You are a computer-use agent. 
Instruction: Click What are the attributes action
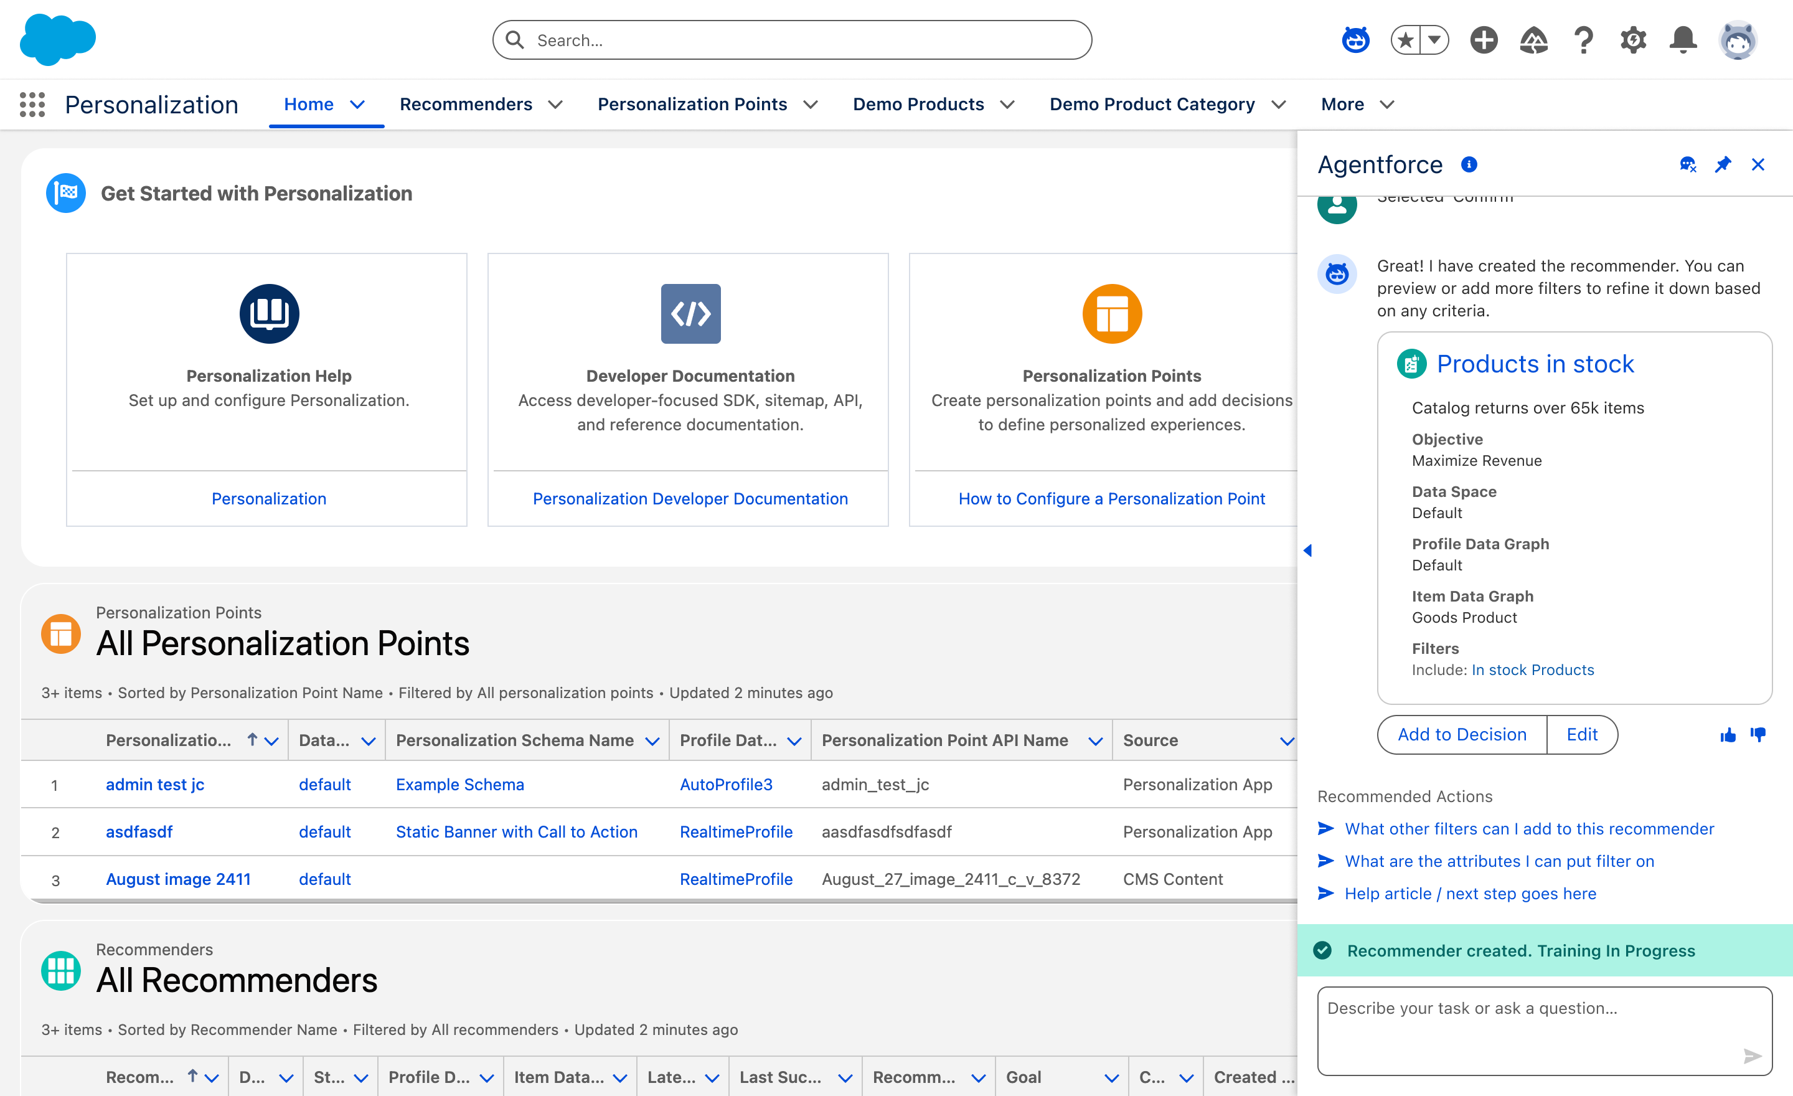coord(1499,861)
